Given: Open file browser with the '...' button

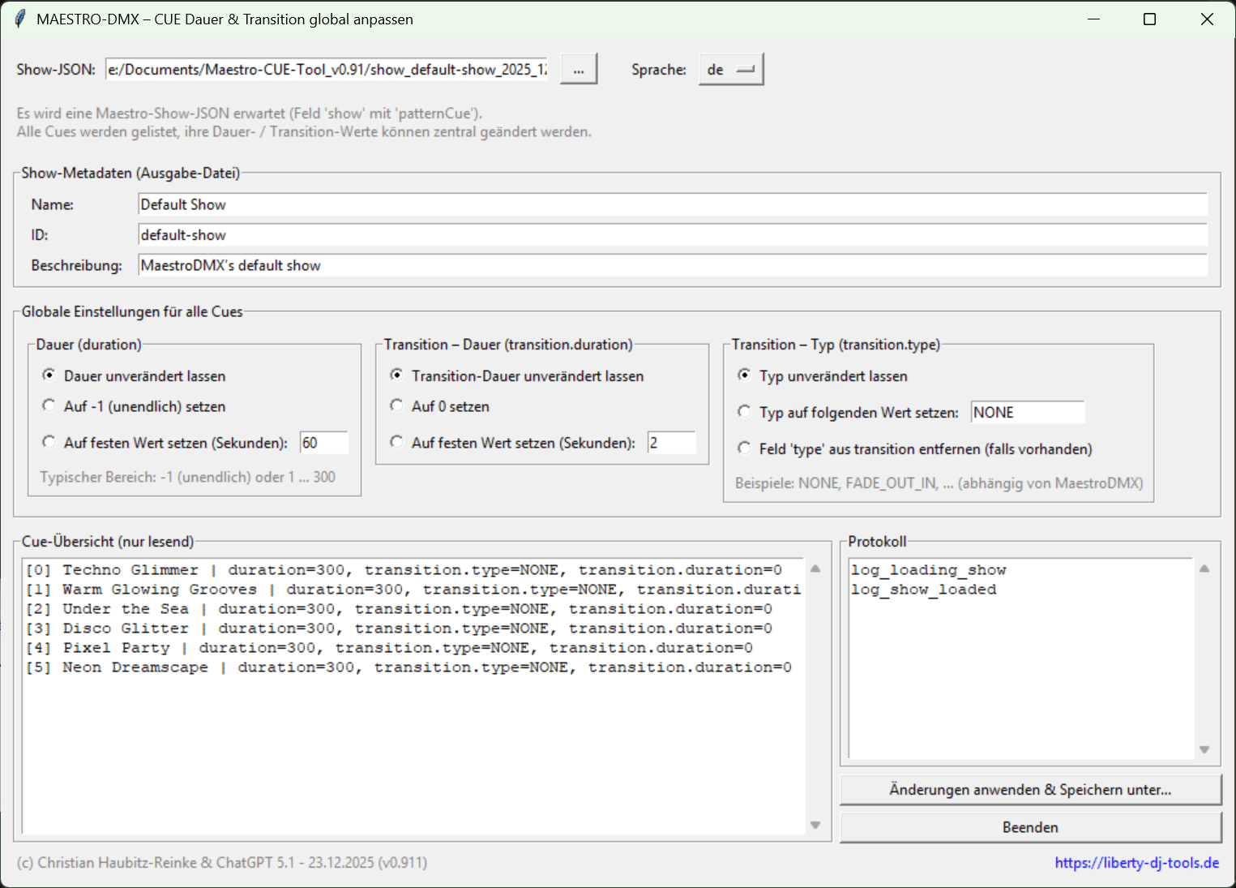Looking at the screenshot, I should [578, 70].
